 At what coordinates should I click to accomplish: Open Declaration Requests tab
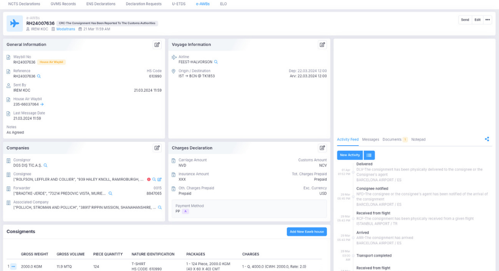point(144,4)
